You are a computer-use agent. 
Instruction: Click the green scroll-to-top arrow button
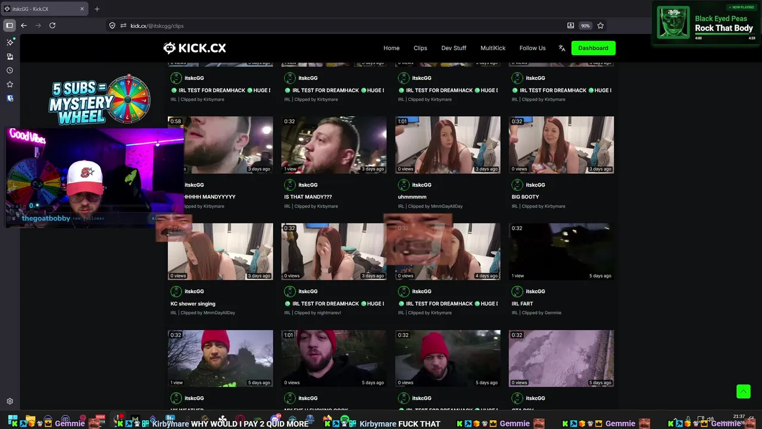pyautogui.click(x=743, y=391)
